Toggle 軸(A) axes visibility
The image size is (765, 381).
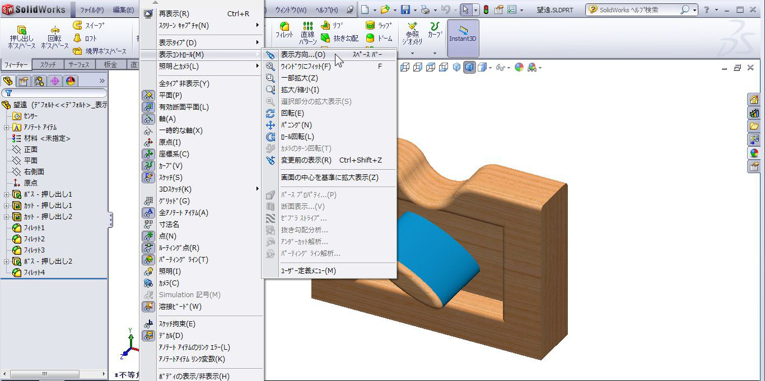202,119
